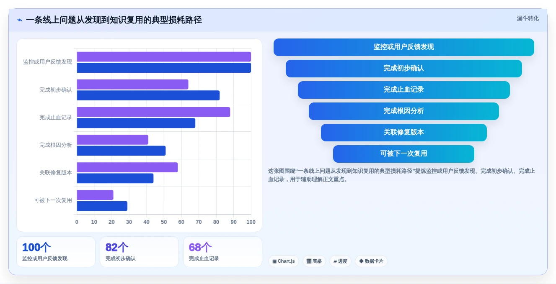Click the 进度 tag chip
Screen dimensions: 556x284
[x=340, y=261]
